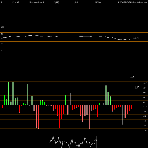
Task: Click the MR axis -100 label
Action: [145, 131]
